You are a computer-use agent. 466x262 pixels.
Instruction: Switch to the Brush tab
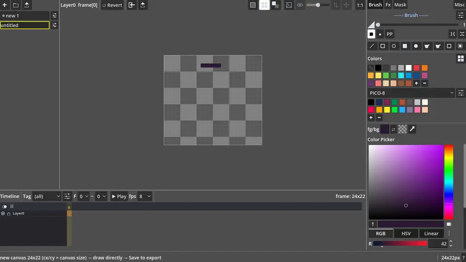(375, 5)
